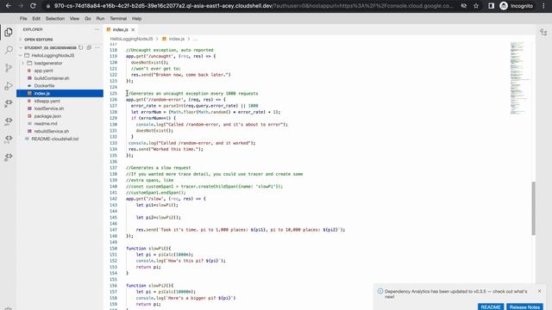Open Chrome's three-dot menu
The width and height of the screenshot is (552, 310).
tap(543, 6)
